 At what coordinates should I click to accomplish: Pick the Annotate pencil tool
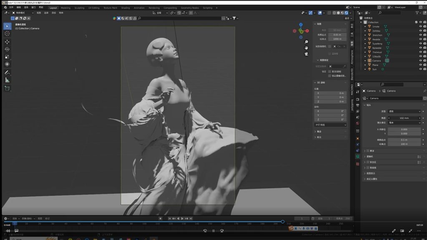[x=7, y=72]
